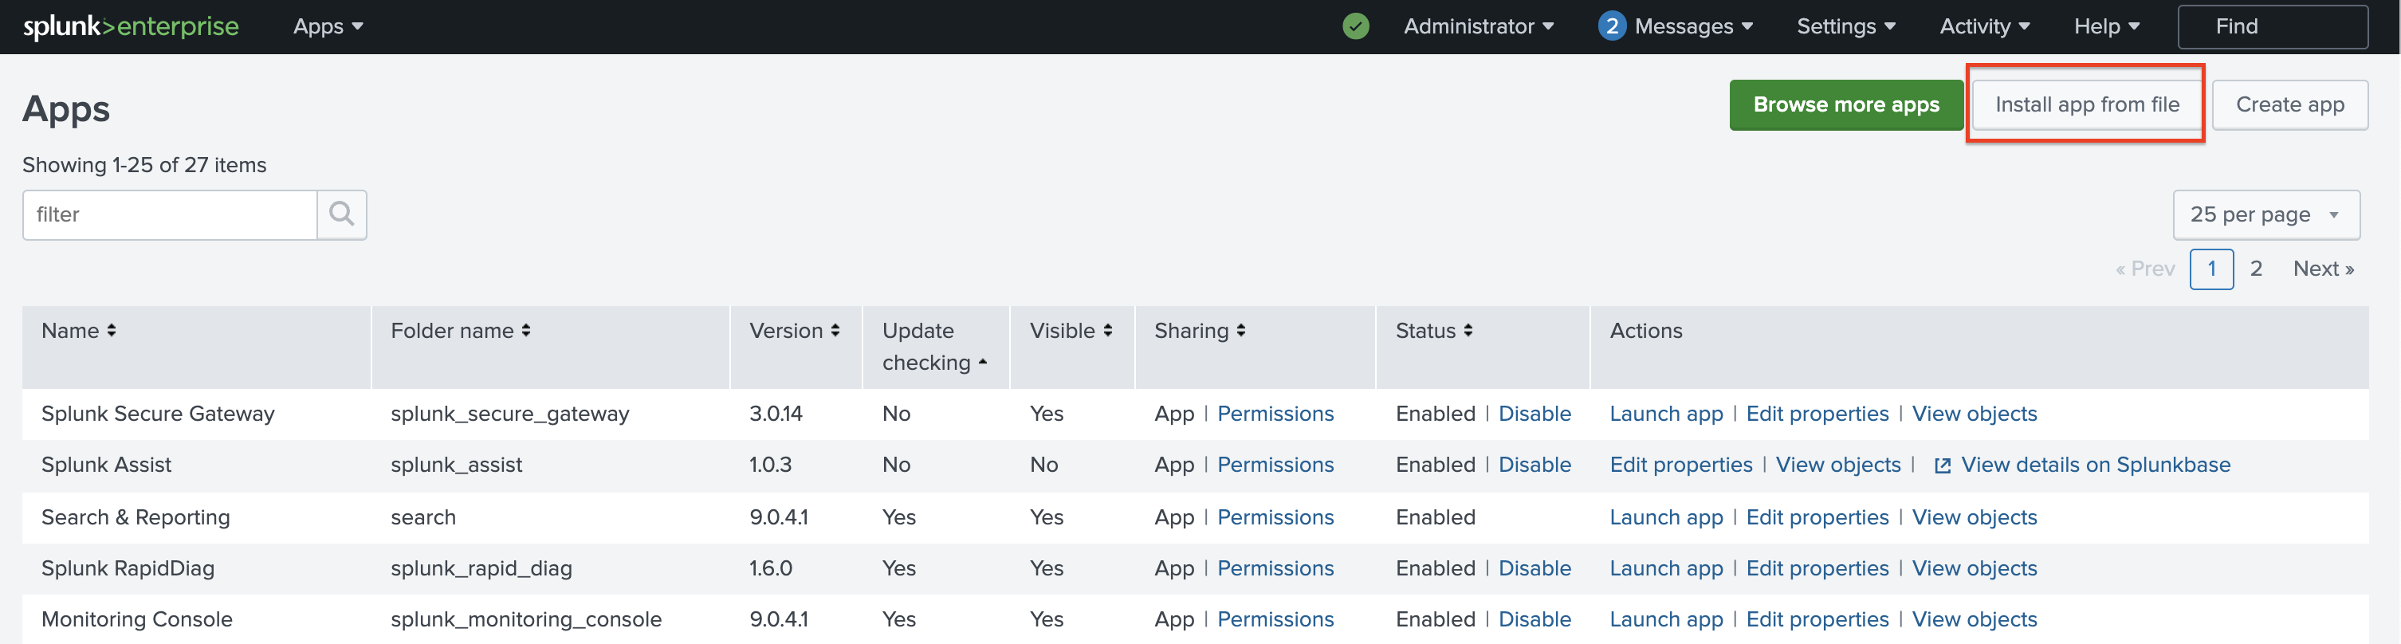Click Install app from file button
The width and height of the screenshot is (2401, 644).
tap(2086, 104)
